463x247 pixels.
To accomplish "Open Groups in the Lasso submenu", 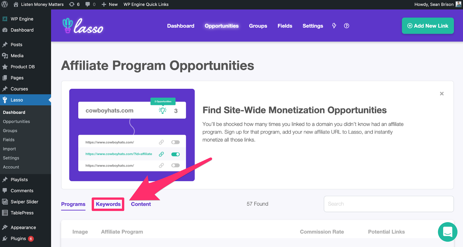I will [x=10, y=131].
